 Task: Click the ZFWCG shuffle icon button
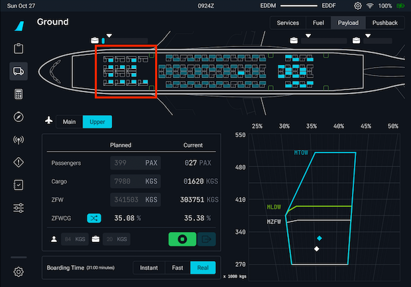pyautogui.click(x=94, y=217)
